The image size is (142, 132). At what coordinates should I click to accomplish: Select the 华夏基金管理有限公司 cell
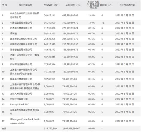tap(21, 79)
